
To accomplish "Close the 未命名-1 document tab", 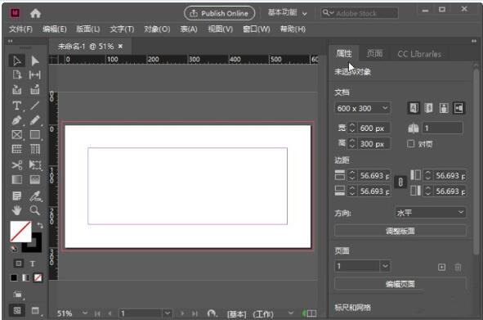I will 120,47.
